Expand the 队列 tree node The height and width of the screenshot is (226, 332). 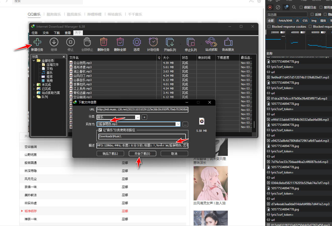(34, 97)
